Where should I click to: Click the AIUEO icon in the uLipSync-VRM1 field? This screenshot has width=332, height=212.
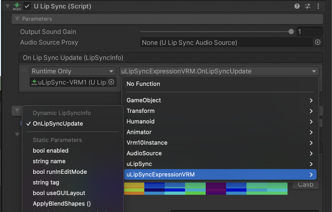[34, 82]
